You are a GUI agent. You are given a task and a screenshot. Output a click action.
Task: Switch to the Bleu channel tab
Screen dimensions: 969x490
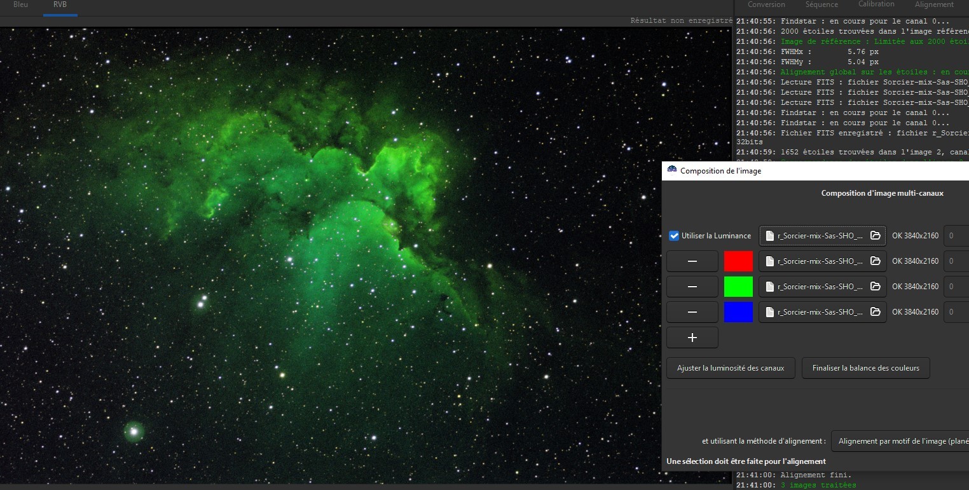pyautogui.click(x=21, y=4)
